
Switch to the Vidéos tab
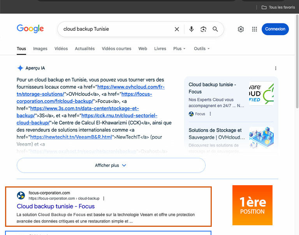pyautogui.click(x=61, y=49)
